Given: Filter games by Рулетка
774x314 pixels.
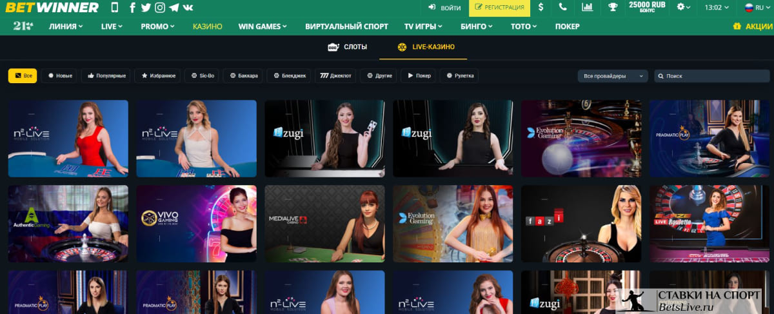Looking at the screenshot, I should (x=459, y=75).
